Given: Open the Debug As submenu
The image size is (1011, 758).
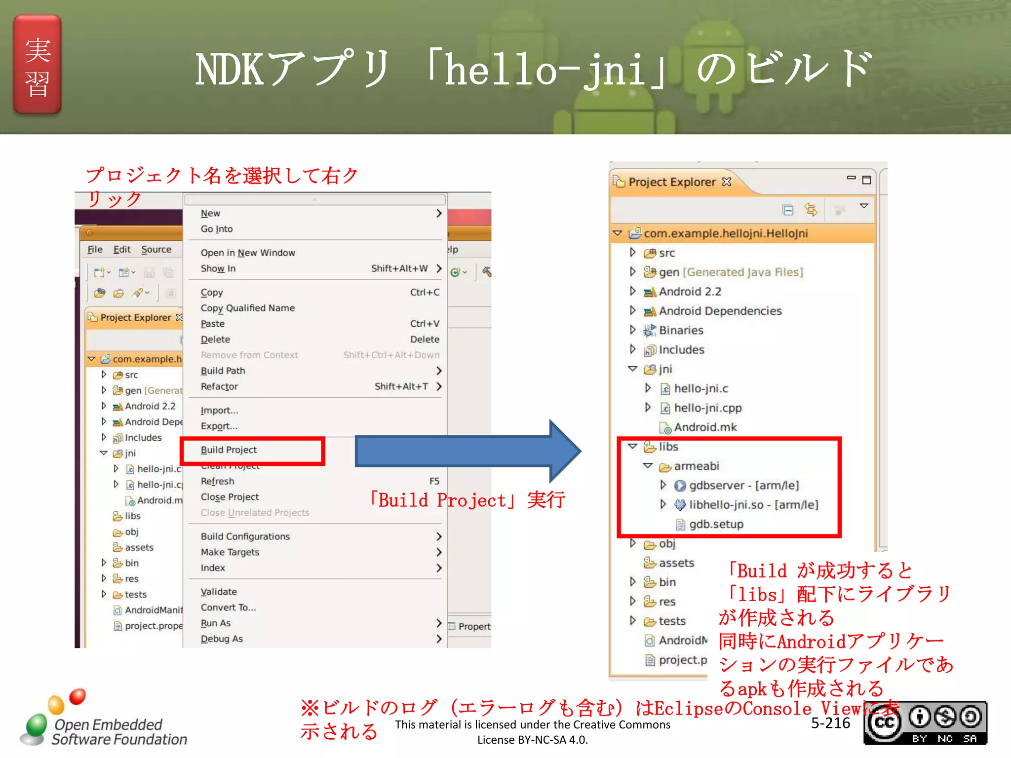Looking at the screenshot, I should point(315,639).
